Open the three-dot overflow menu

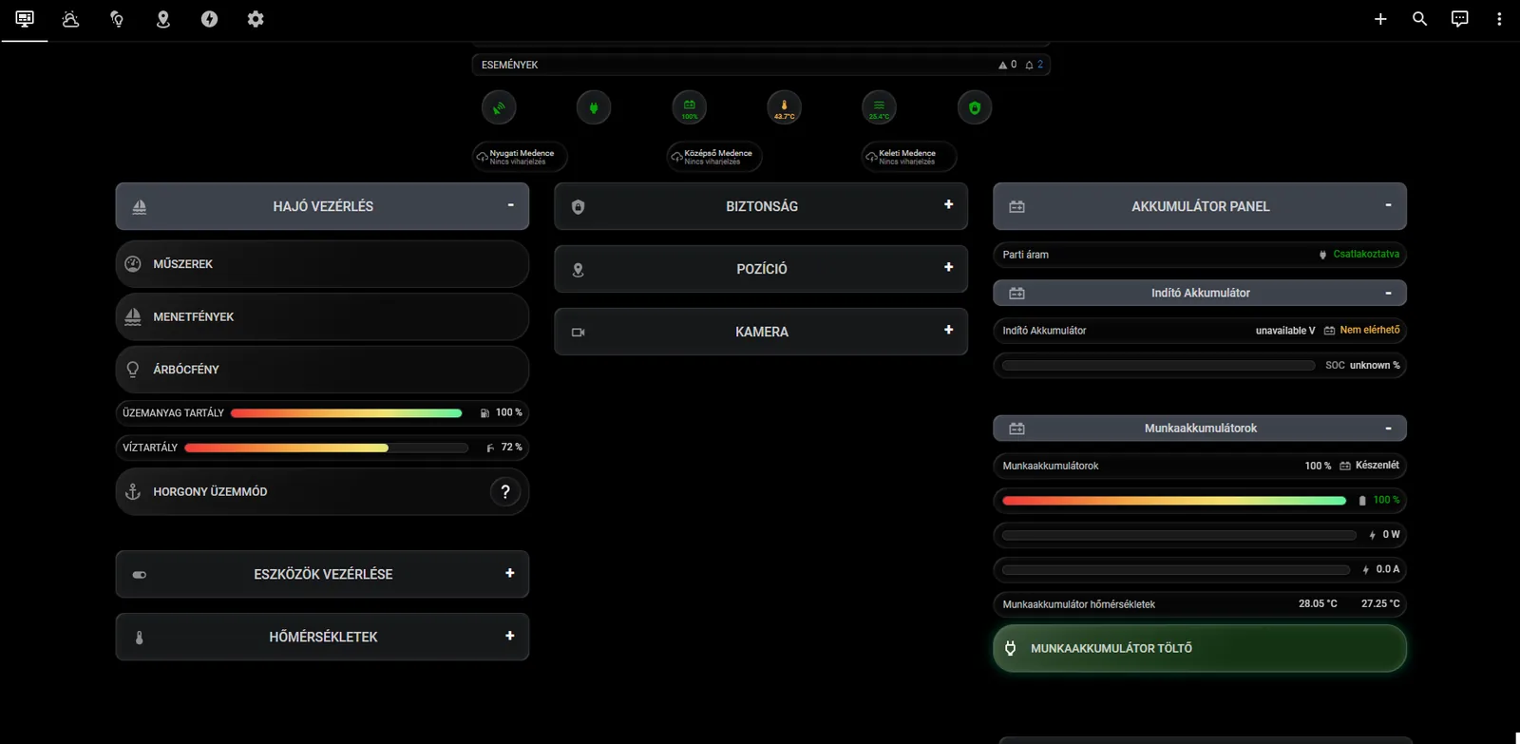pyautogui.click(x=1499, y=19)
